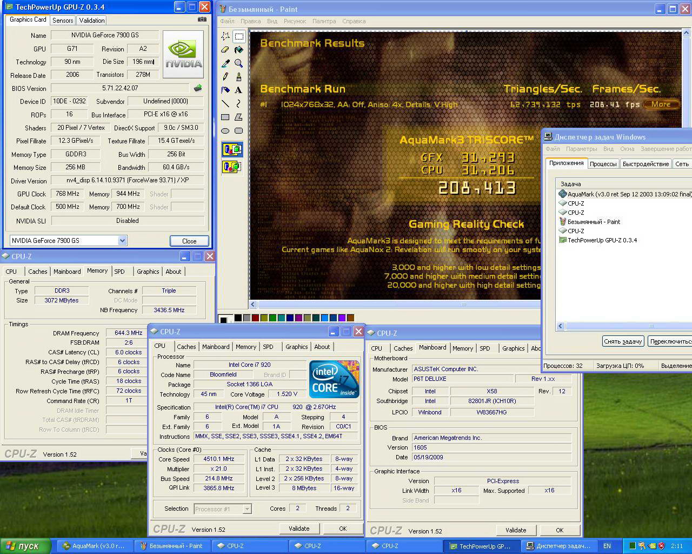Image resolution: width=692 pixels, height=554 pixels.
Task: Select the Rectangle shape tool in Paint
Action: coord(225,117)
